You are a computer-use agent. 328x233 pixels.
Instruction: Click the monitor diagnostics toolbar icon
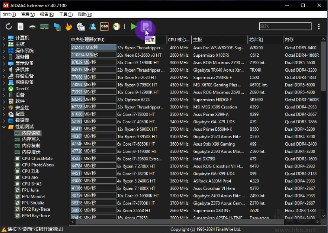[57, 27]
